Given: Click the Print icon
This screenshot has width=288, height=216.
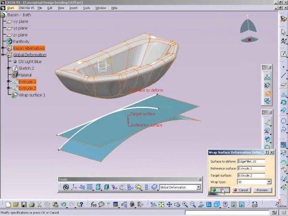Looking at the screenshot, I should [x=32, y=204].
